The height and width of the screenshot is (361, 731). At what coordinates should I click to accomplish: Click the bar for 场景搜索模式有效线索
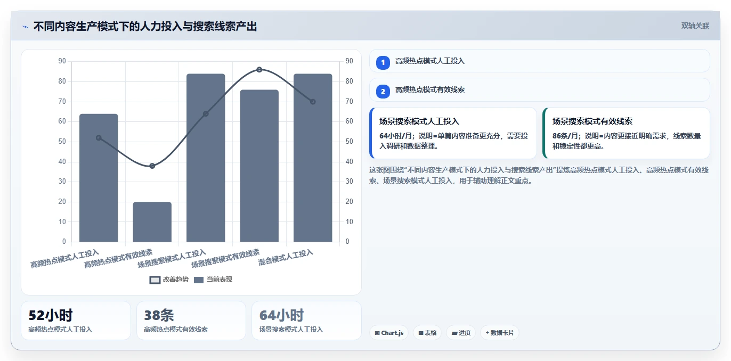pyautogui.click(x=259, y=166)
